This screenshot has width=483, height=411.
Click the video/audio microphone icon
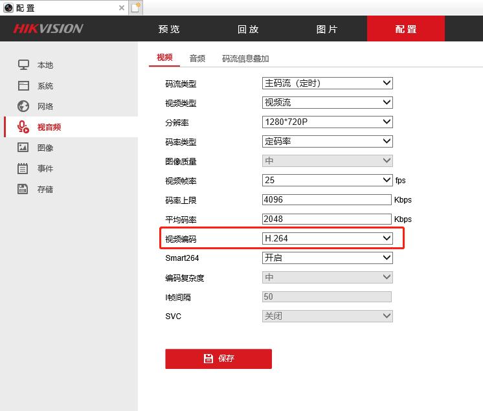click(23, 127)
